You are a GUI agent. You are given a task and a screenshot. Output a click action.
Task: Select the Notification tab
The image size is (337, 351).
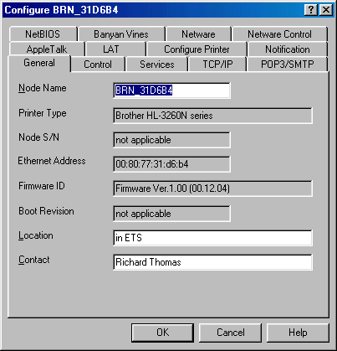[288, 49]
